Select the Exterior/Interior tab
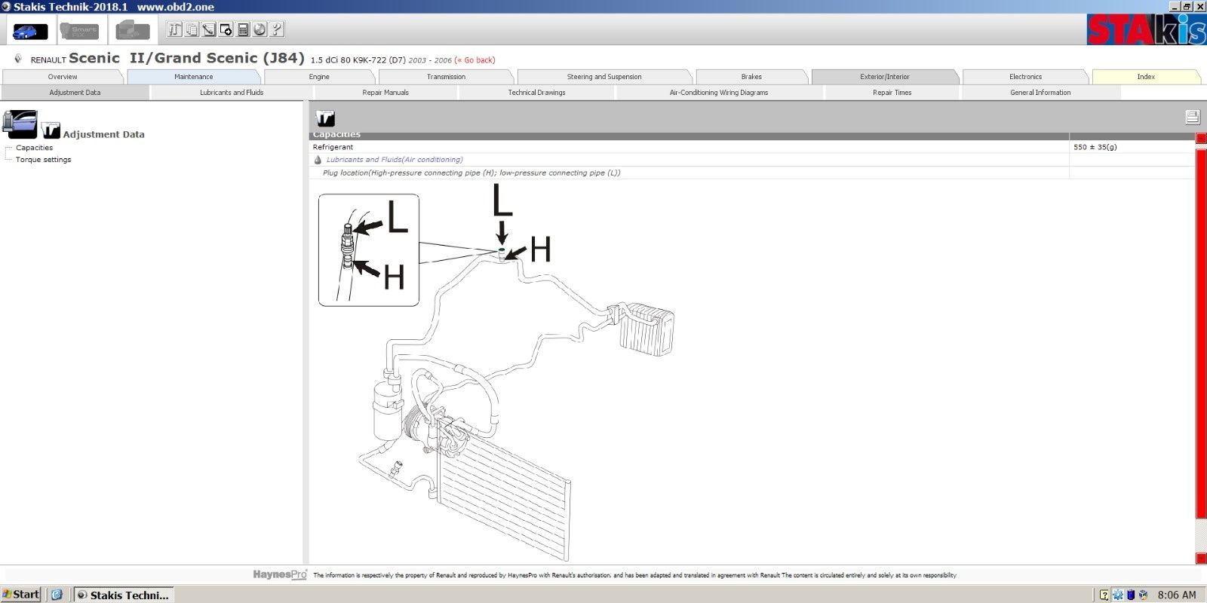Image resolution: width=1207 pixels, height=603 pixels. (x=885, y=77)
